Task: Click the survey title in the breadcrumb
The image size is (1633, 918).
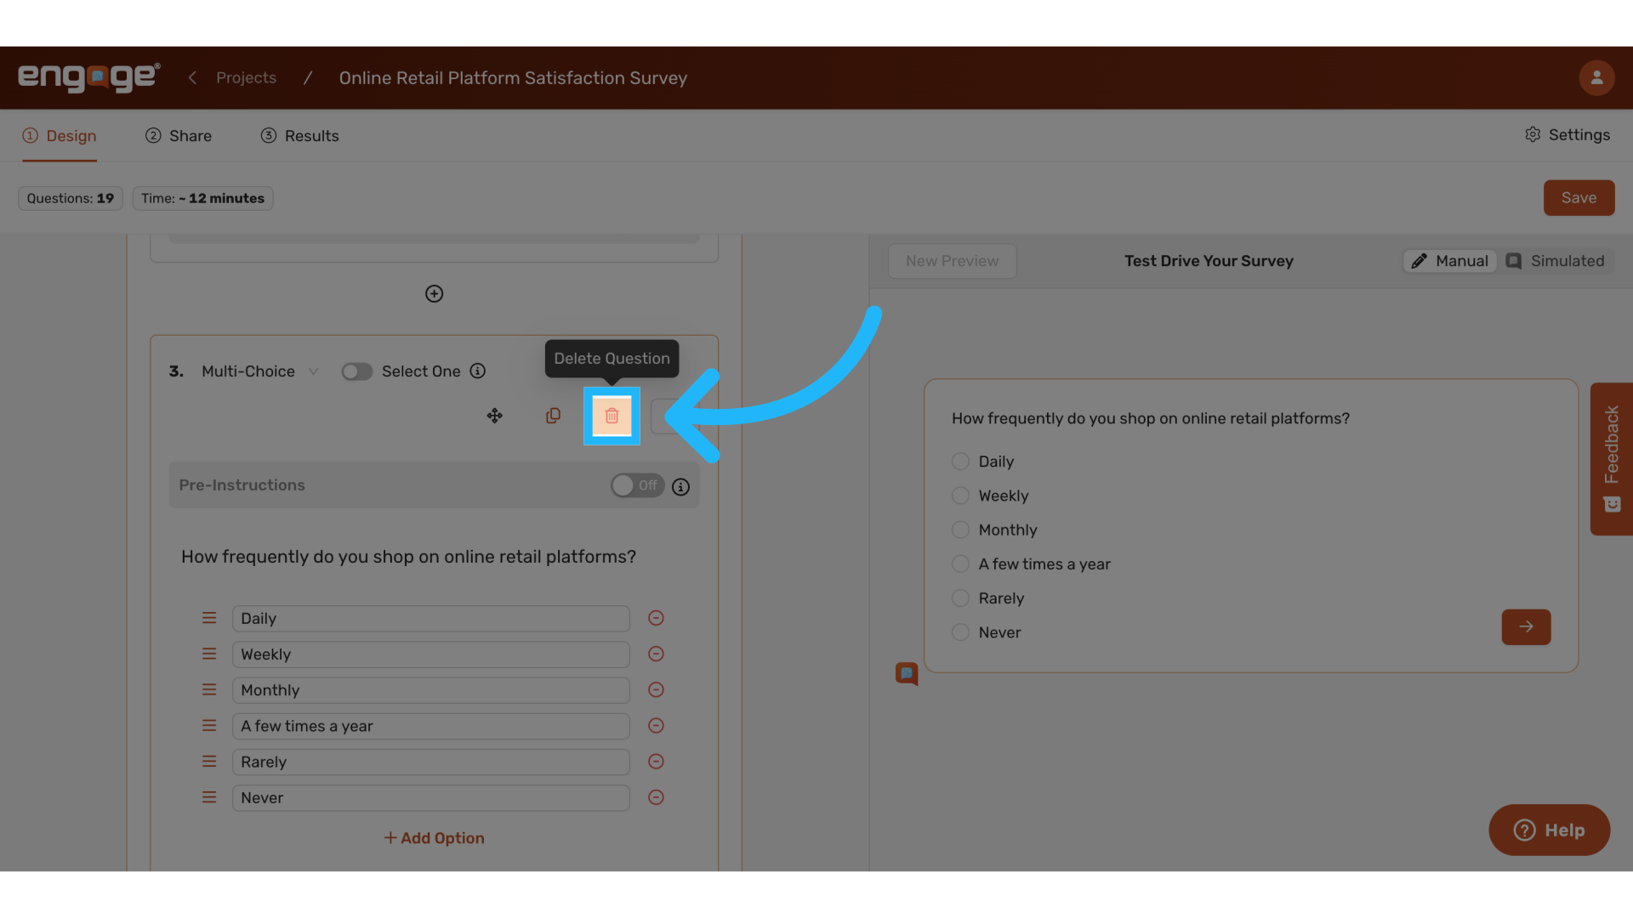Action: (x=513, y=77)
